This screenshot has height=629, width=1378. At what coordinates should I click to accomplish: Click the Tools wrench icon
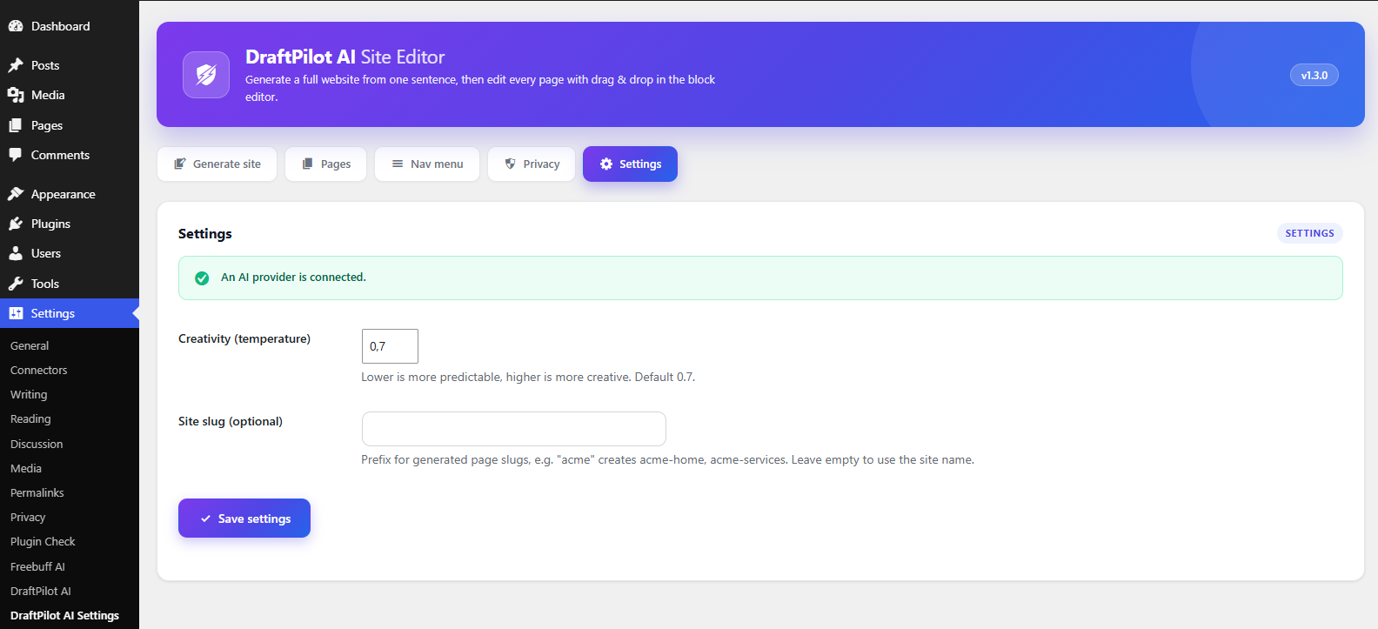(16, 284)
